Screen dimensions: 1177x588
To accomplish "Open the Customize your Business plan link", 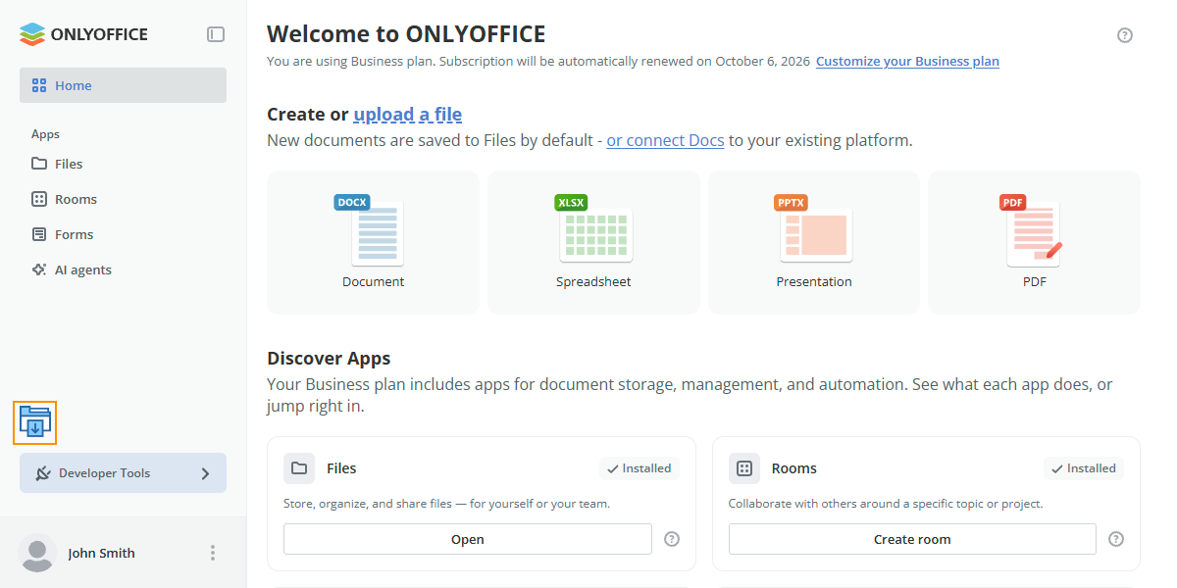I will pyautogui.click(x=907, y=61).
